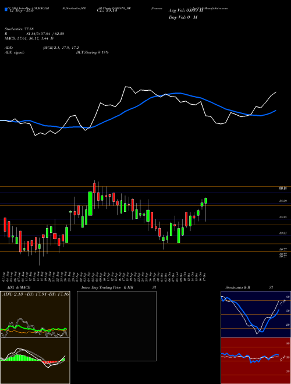
Task: Select the 'CL: 59.14' closing price text
Action: (x=108, y=10)
